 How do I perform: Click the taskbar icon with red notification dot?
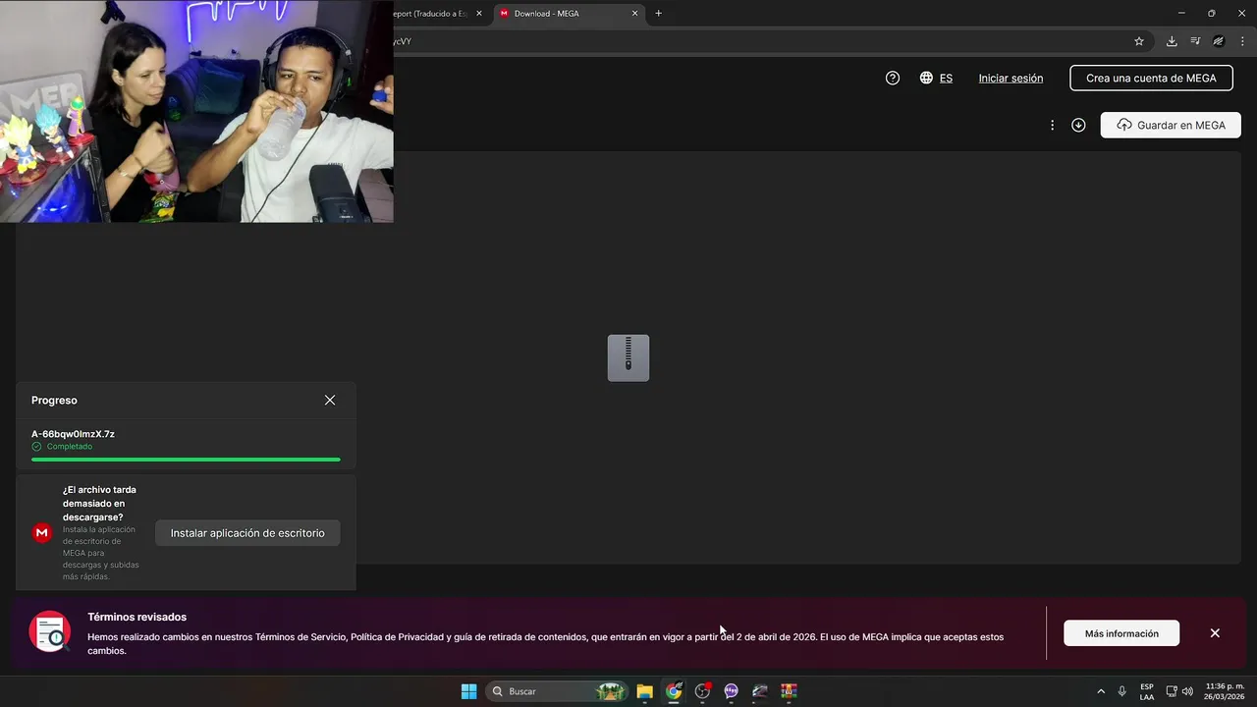[x=702, y=691]
